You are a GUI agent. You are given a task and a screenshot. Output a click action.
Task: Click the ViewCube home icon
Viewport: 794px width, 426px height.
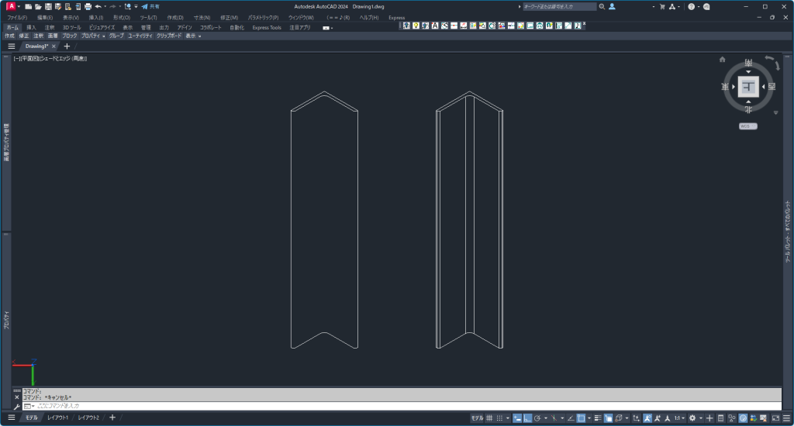coord(723,59)
